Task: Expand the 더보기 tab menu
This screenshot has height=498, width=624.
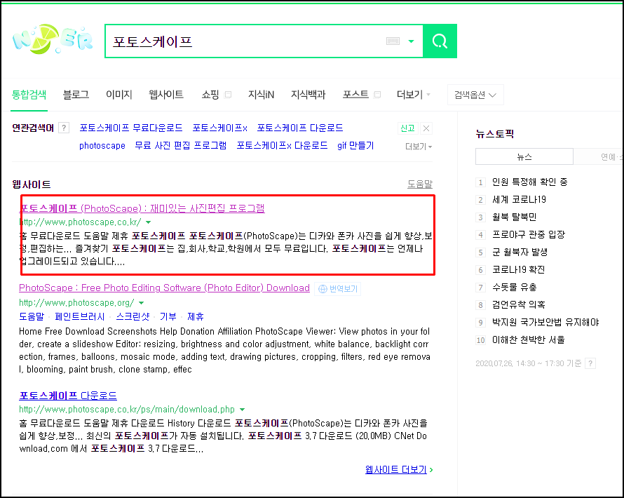Action: pyautogui.click(x=414, y=95)
